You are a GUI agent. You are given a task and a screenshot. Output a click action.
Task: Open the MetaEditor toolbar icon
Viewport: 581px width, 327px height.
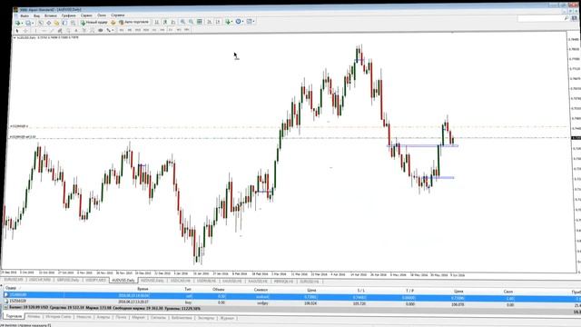click(113, 22)
